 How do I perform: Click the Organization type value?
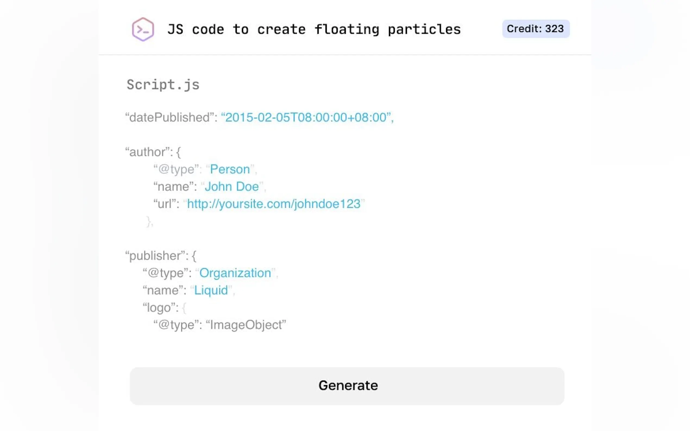(x=235, y=273)
